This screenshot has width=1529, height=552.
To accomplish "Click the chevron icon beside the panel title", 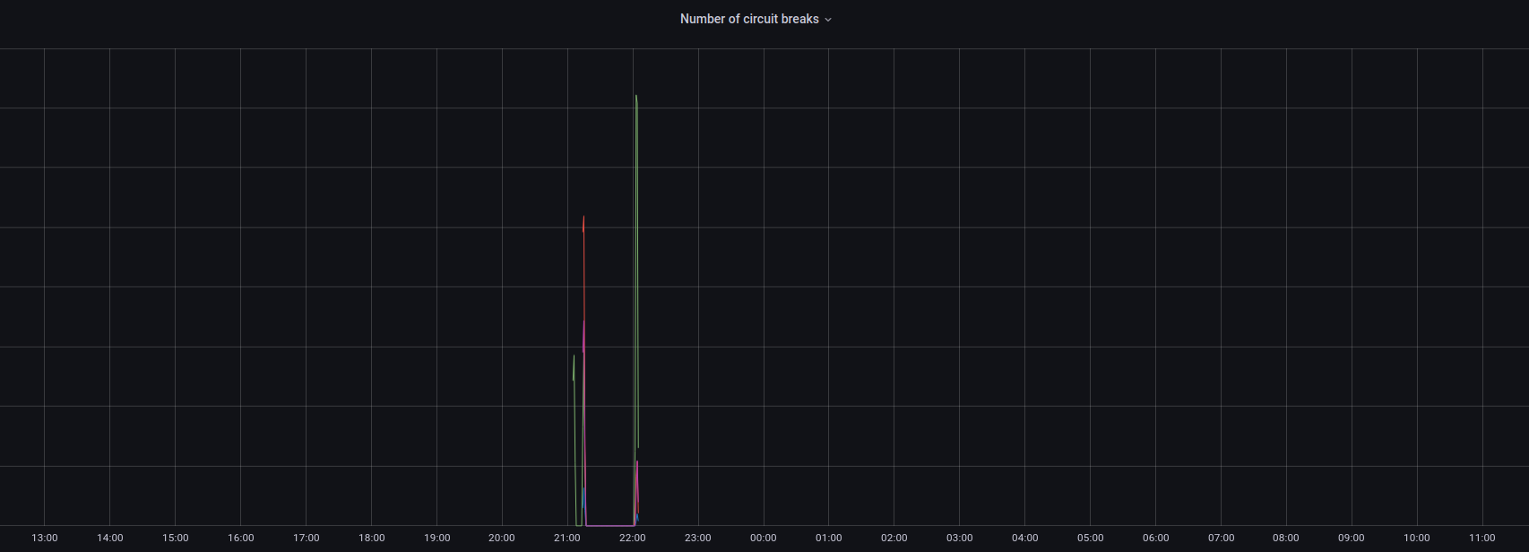I will click(828, 20).
